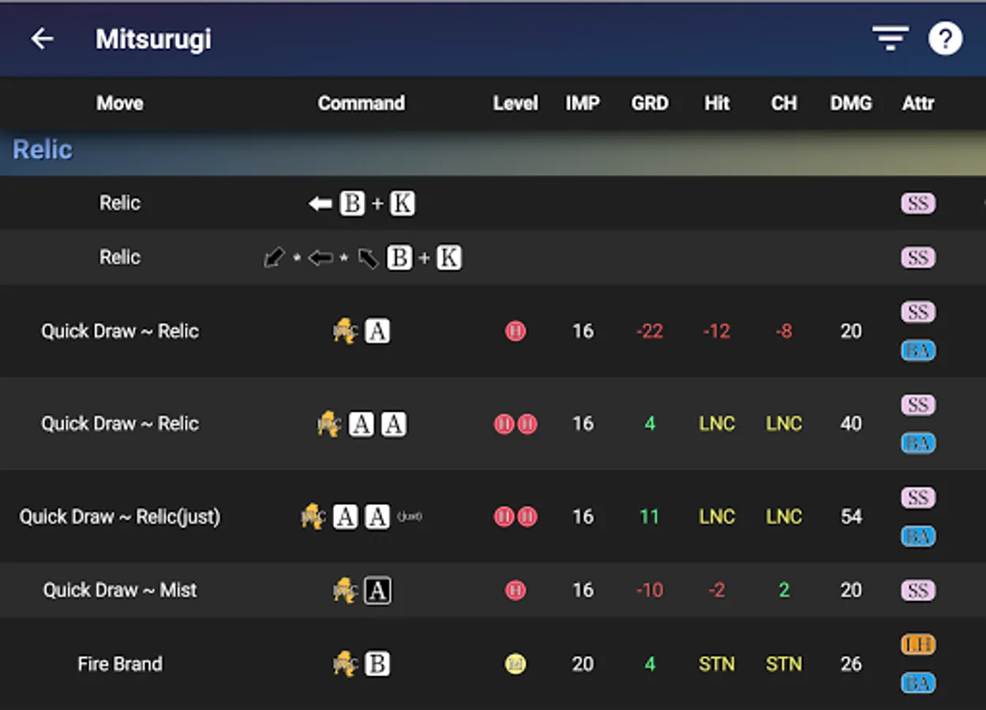The image size is (986, 710).
Task: Open the help question mark icon
Action: pos(946,39)
